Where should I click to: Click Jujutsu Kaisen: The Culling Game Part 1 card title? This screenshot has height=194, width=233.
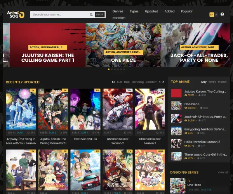pos(53,141)
